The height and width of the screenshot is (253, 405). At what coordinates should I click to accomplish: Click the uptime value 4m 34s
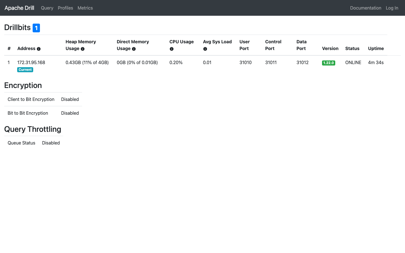tap(376, 62)
